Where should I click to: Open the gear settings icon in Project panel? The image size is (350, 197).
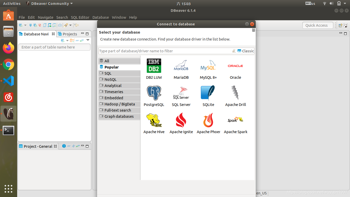coord(64,146)
